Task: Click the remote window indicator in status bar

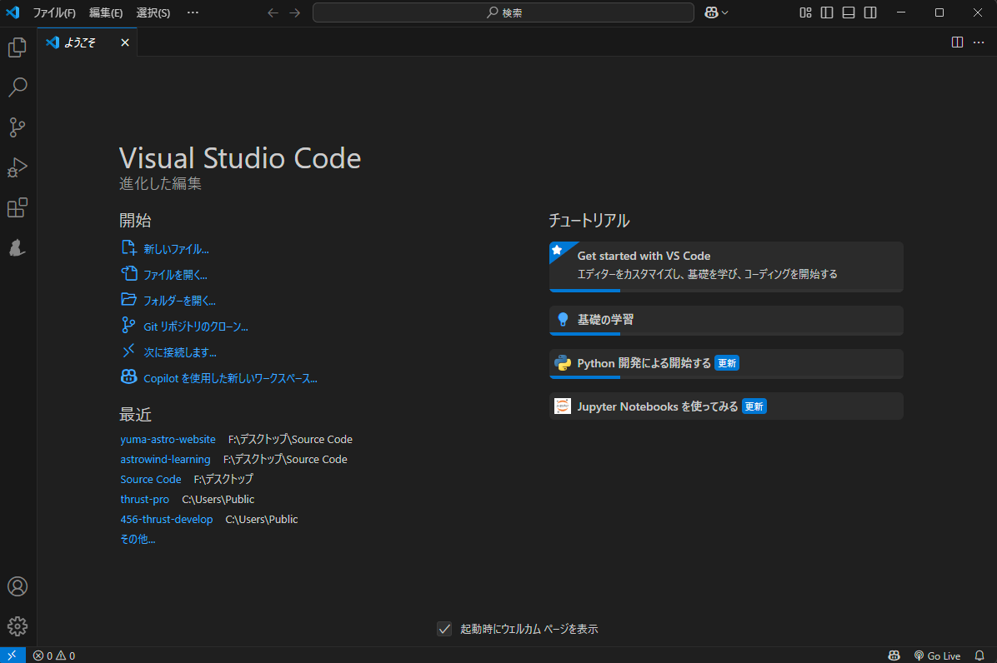Action: click(x=12, y=656)
